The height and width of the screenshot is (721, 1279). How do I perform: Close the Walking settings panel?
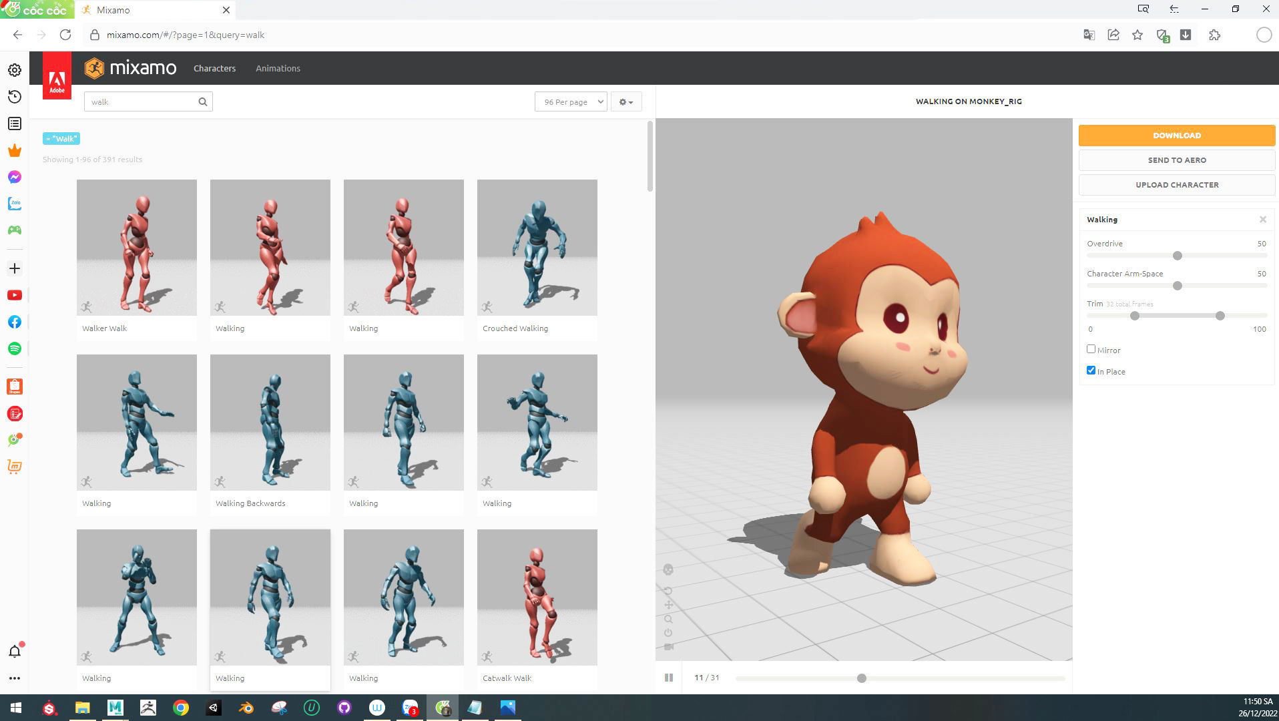coord(1262,220)
